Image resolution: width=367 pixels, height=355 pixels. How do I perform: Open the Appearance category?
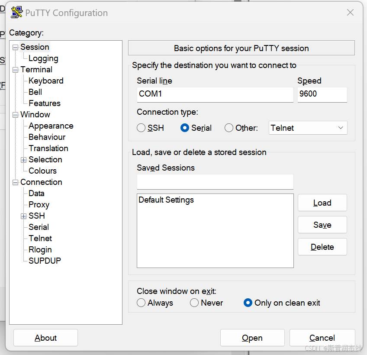(x=51, y=126)
